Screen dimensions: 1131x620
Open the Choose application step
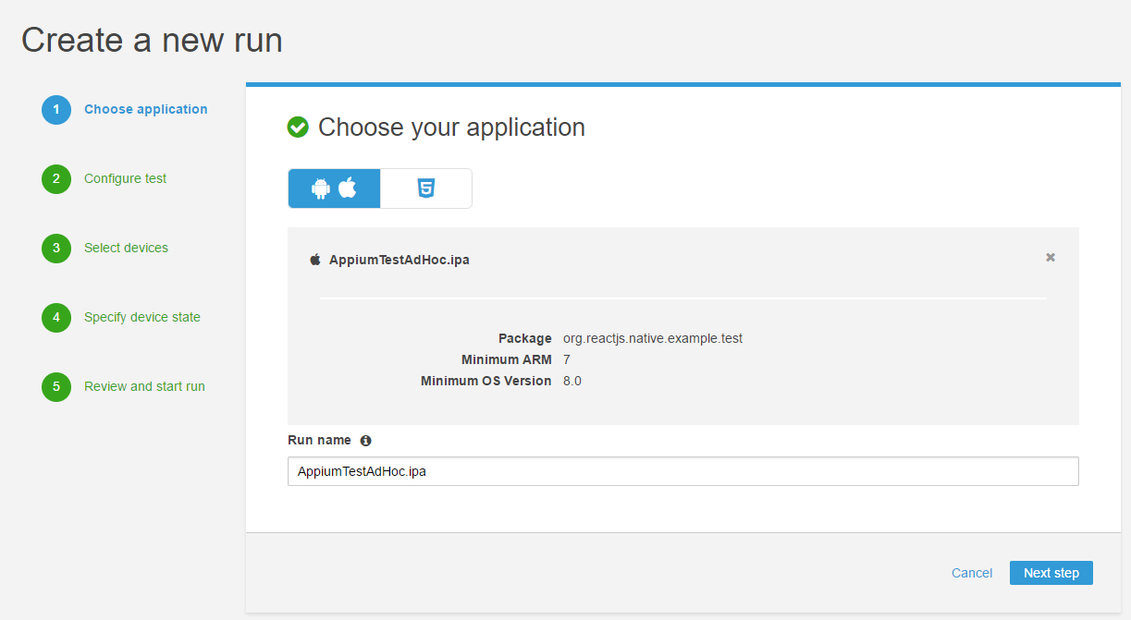(145, 109)
